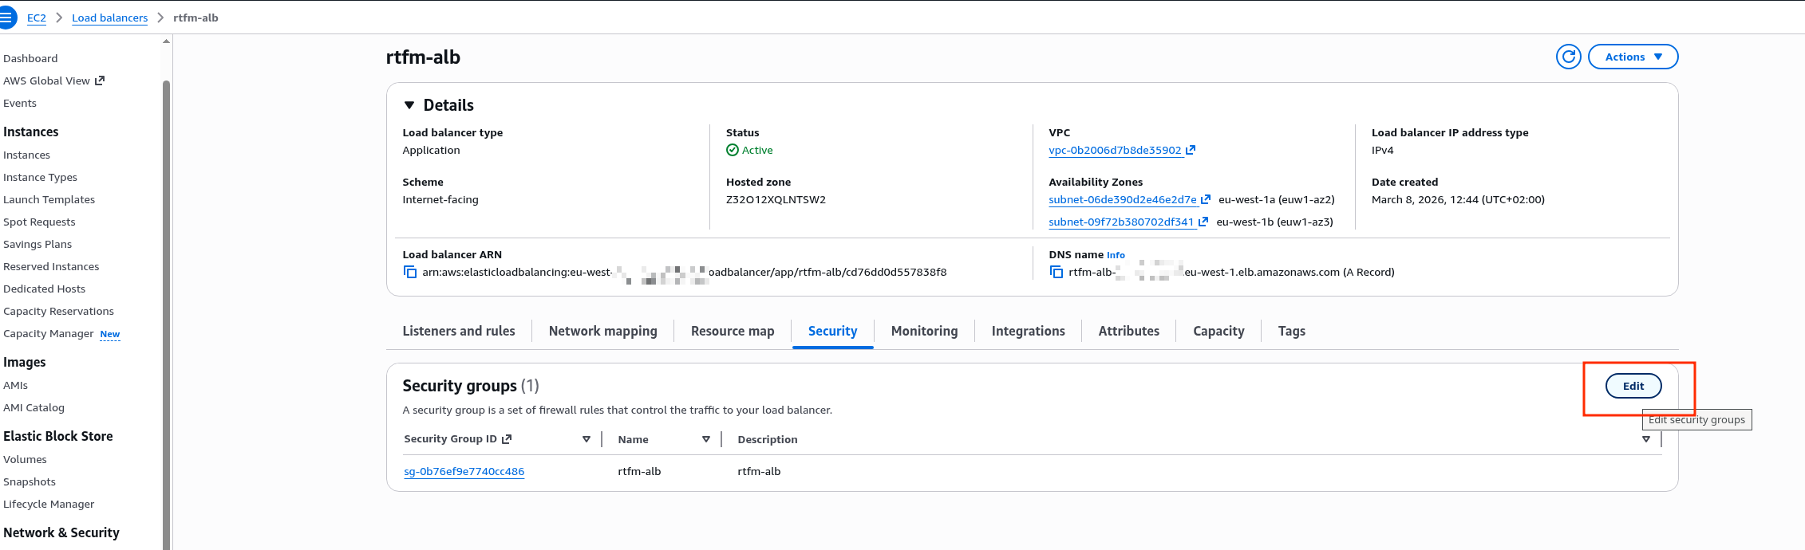The height and width of the screenshot is (550, 1805).
Task: Copy the load balancer ARN
Action: click(x=410, y=273)
